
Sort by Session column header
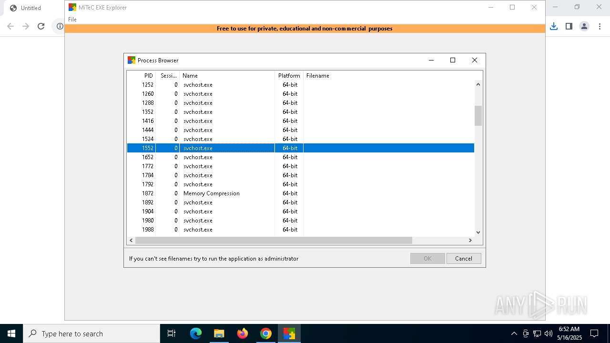168,75
